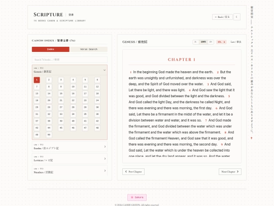
Task: Open Genesis chapter 10
Action: pos(73,86)
